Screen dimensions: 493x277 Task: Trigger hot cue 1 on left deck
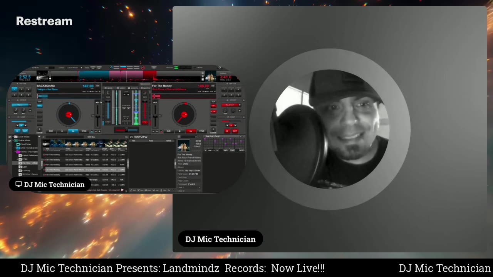coord(14,89)
